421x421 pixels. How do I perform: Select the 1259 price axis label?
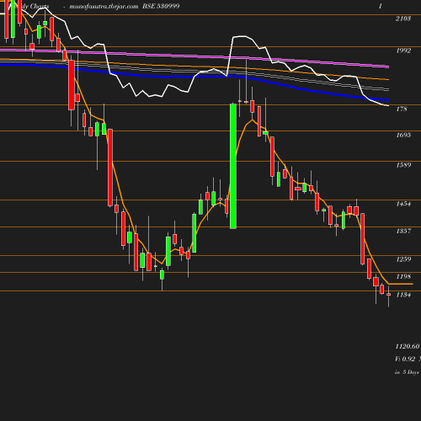click(403, 259)
